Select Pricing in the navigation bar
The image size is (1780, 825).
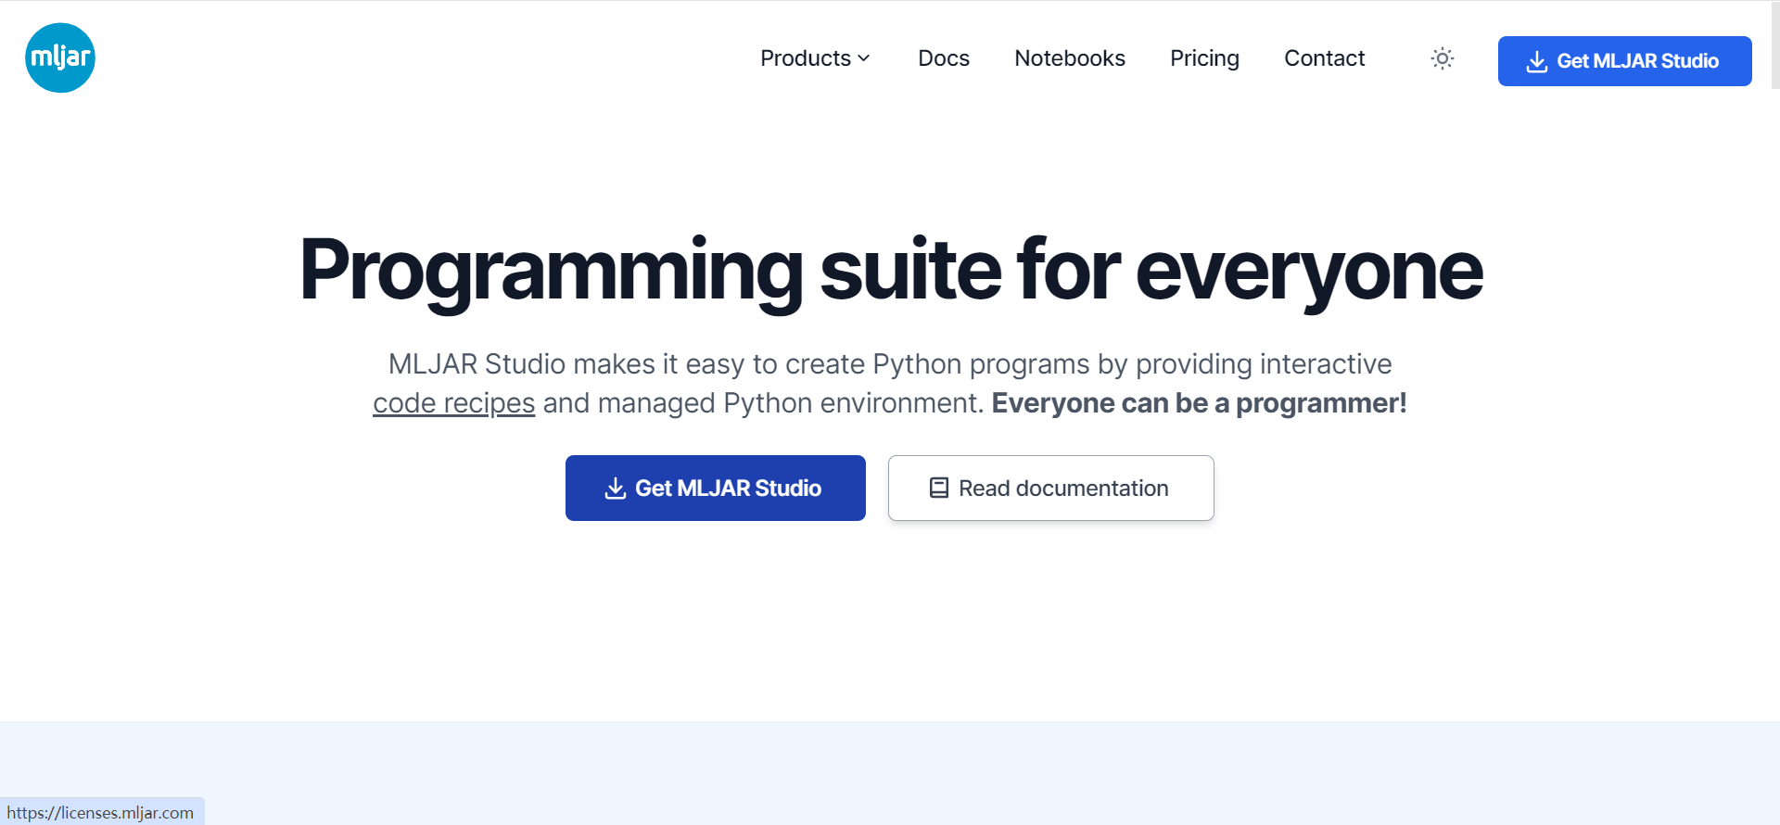1203,58
